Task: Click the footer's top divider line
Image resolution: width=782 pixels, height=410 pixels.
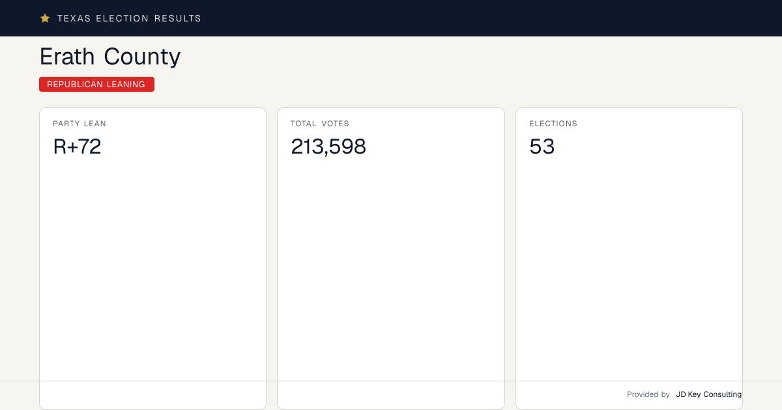Action: click(x=391, y=381)
